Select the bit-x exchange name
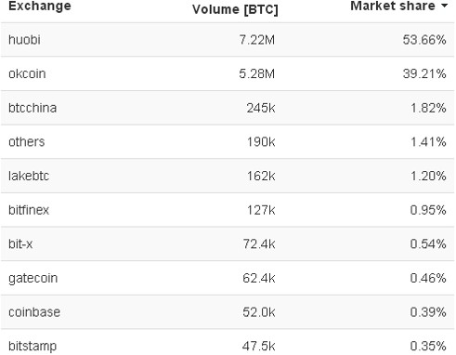 (x=20, y=244)
